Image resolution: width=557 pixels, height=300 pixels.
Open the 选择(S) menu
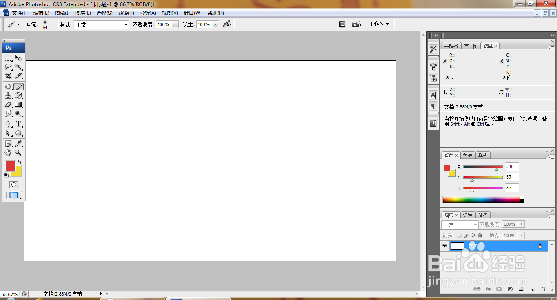tap(104, 13)
